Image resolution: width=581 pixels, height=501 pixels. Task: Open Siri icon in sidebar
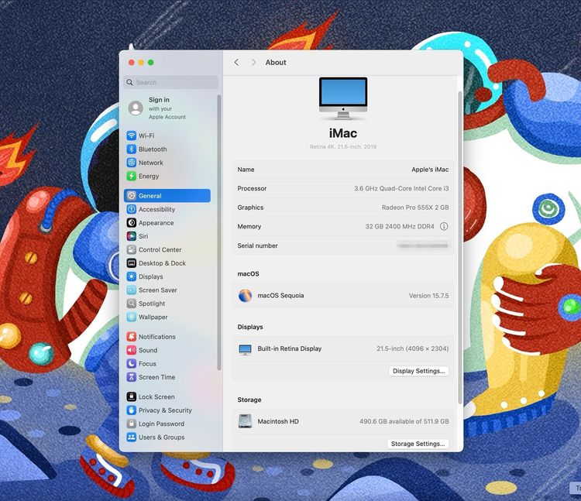[x=131, y=236]
